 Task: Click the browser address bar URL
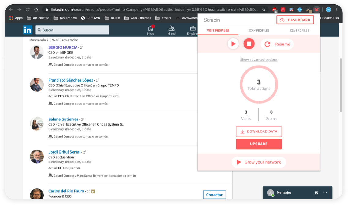(154, 10)
